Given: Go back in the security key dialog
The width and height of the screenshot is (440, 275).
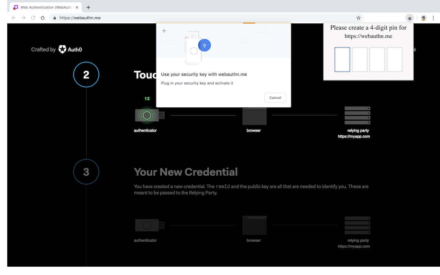Looking at the screenshot, I should coord(165,31).
